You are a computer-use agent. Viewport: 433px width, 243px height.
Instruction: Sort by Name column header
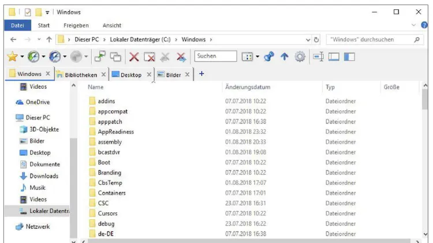pos(95,87)
